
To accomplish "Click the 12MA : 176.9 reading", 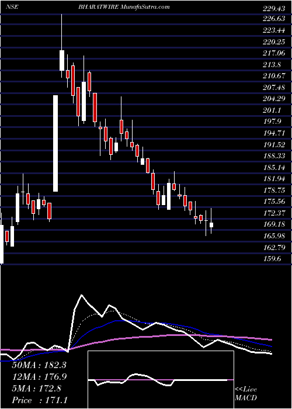I will click(x=39, y=377).
